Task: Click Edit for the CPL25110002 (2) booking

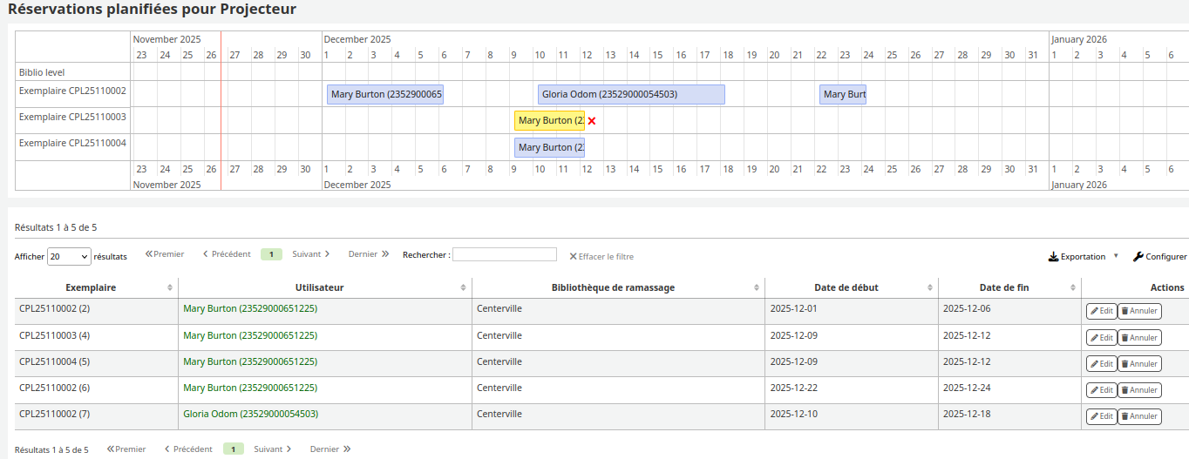Action: click(1101, 311)
